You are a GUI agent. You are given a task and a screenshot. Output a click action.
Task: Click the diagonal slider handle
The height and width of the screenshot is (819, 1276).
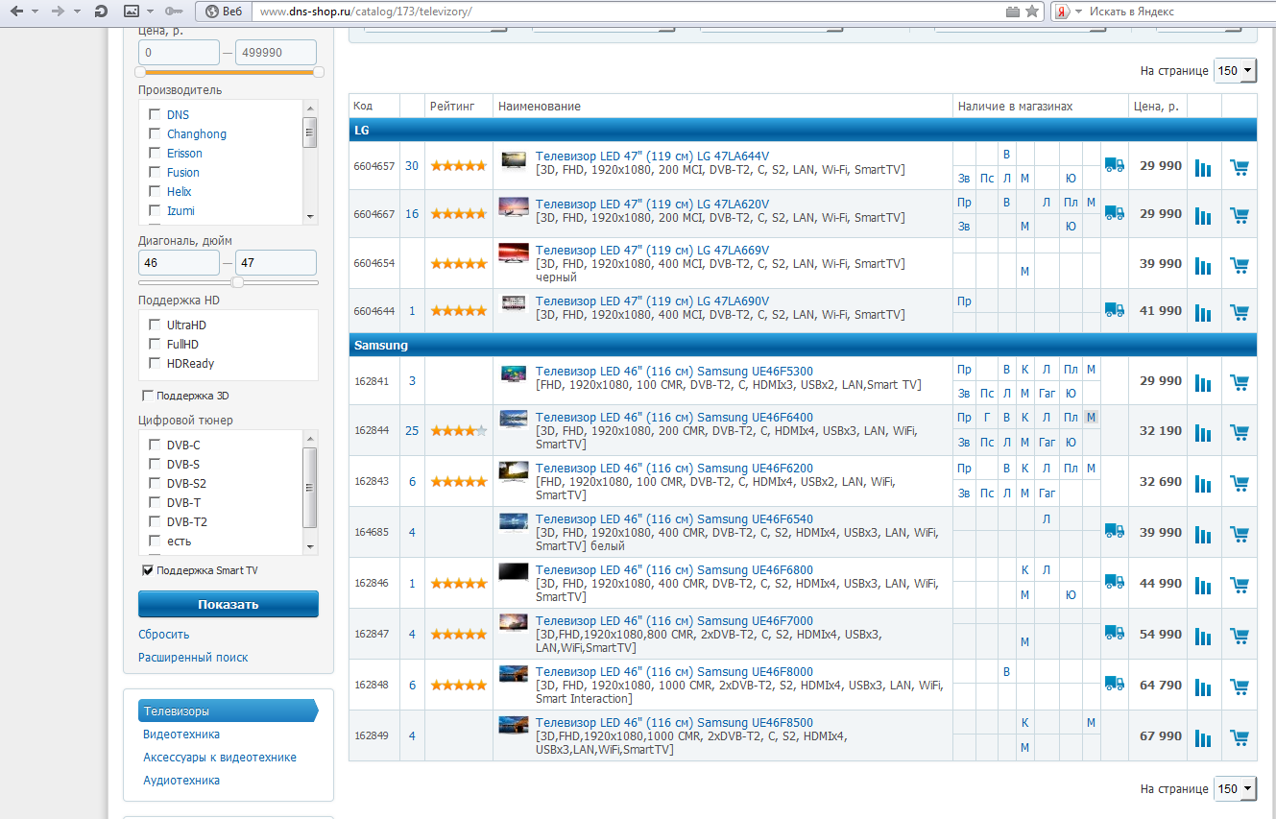coord(237,282)
